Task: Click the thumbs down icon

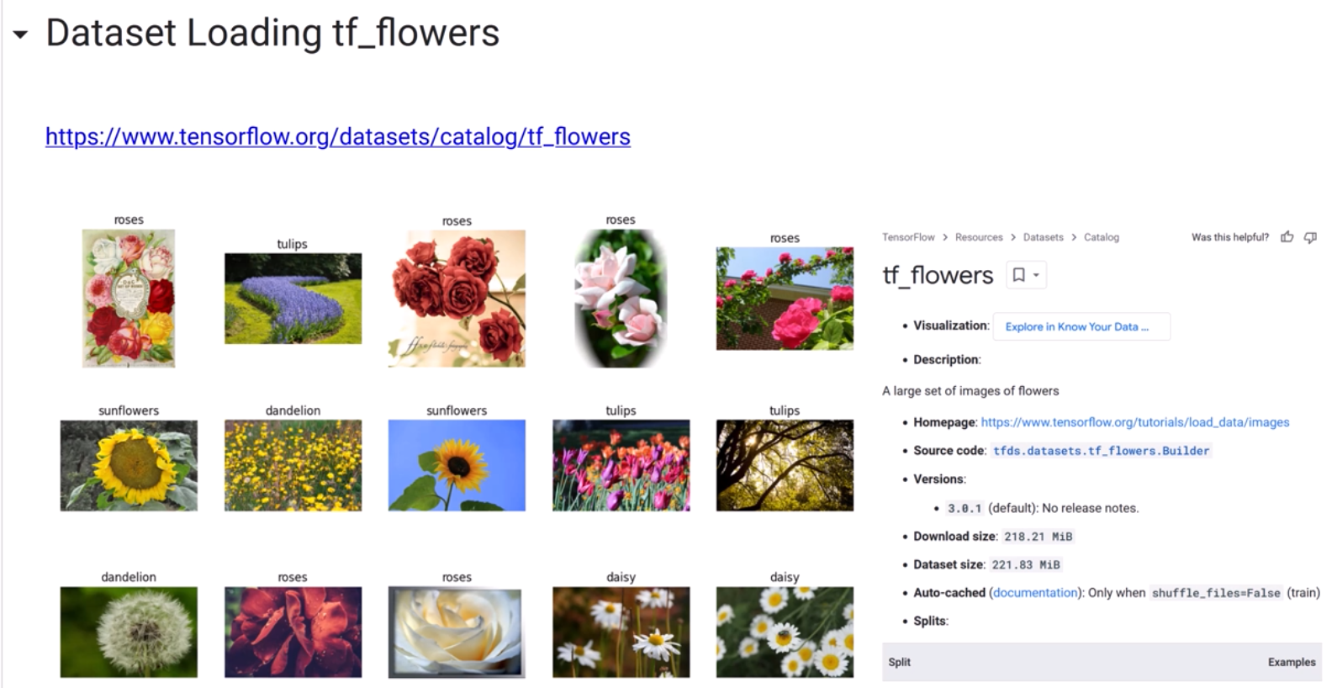Action: point(1310,237)
